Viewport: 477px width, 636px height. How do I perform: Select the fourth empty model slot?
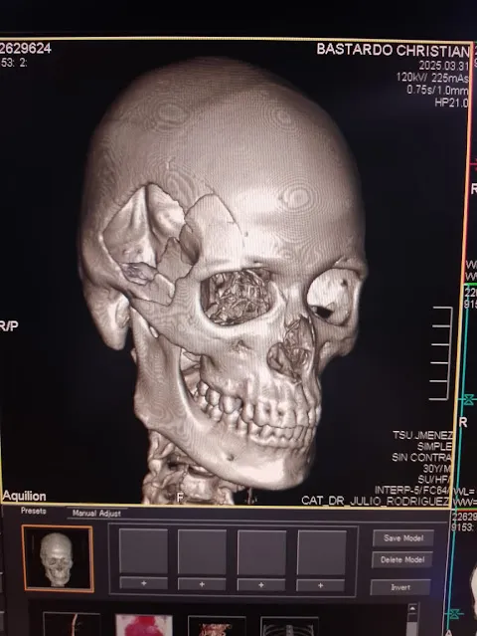point(322,553)
